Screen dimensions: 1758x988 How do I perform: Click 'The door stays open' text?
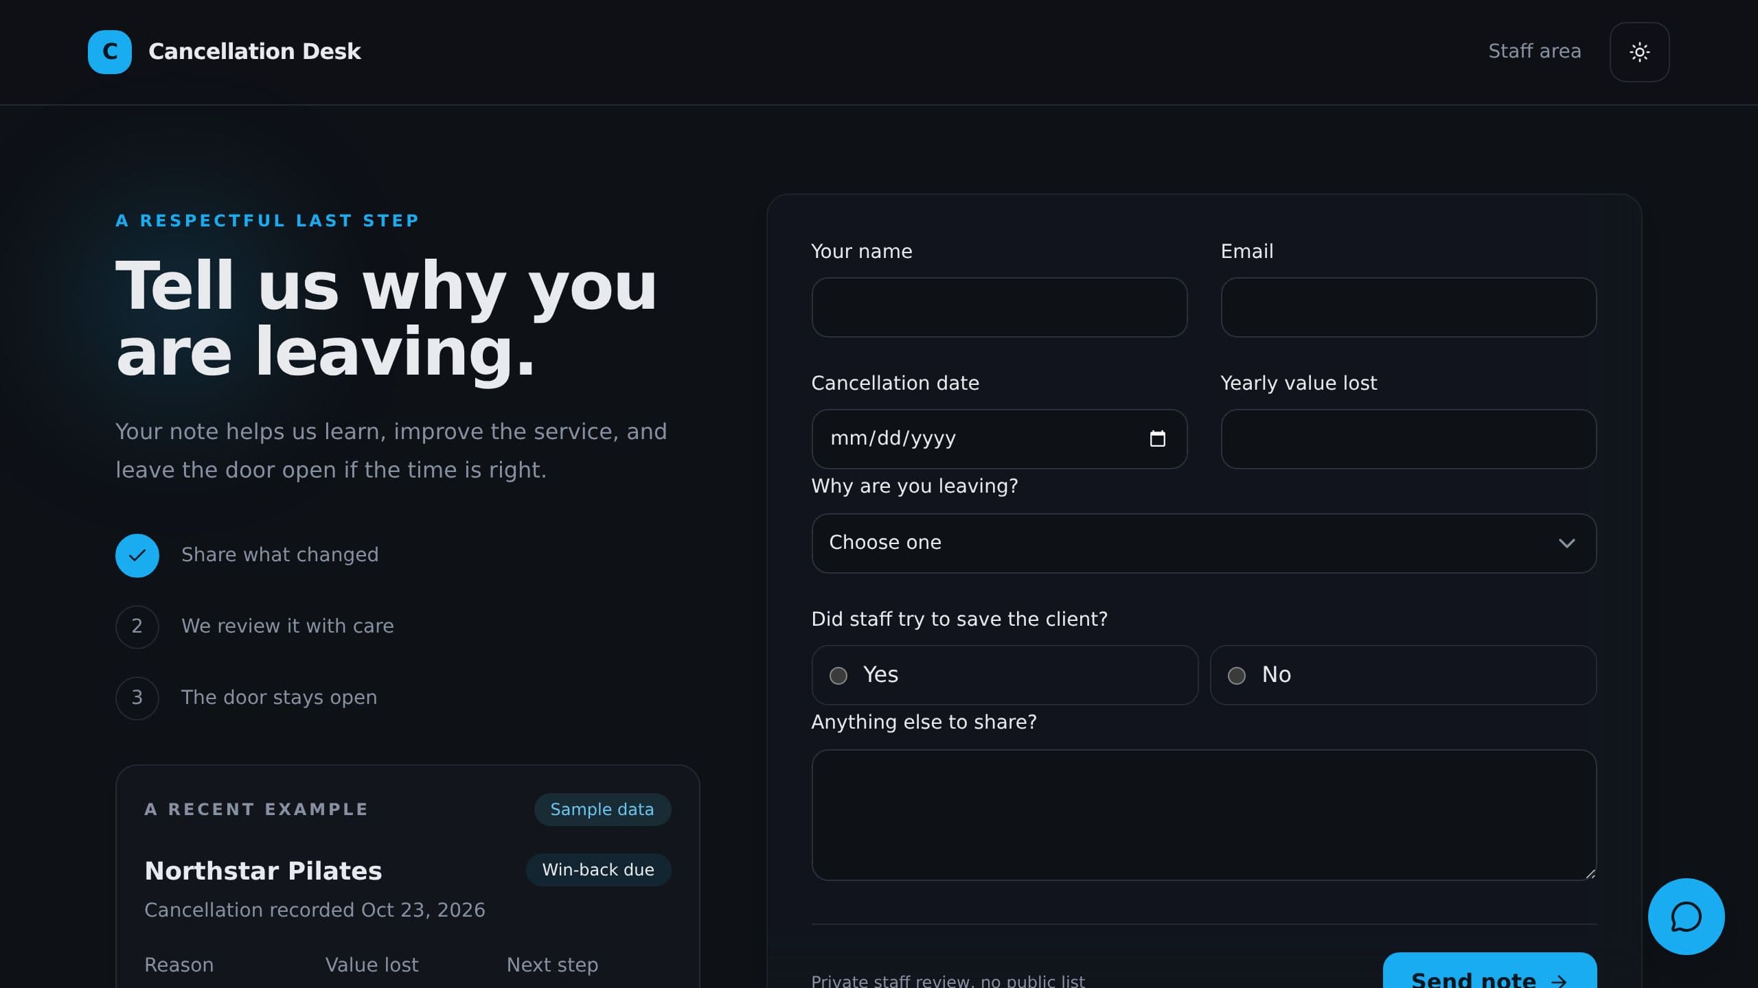[279, 698]
